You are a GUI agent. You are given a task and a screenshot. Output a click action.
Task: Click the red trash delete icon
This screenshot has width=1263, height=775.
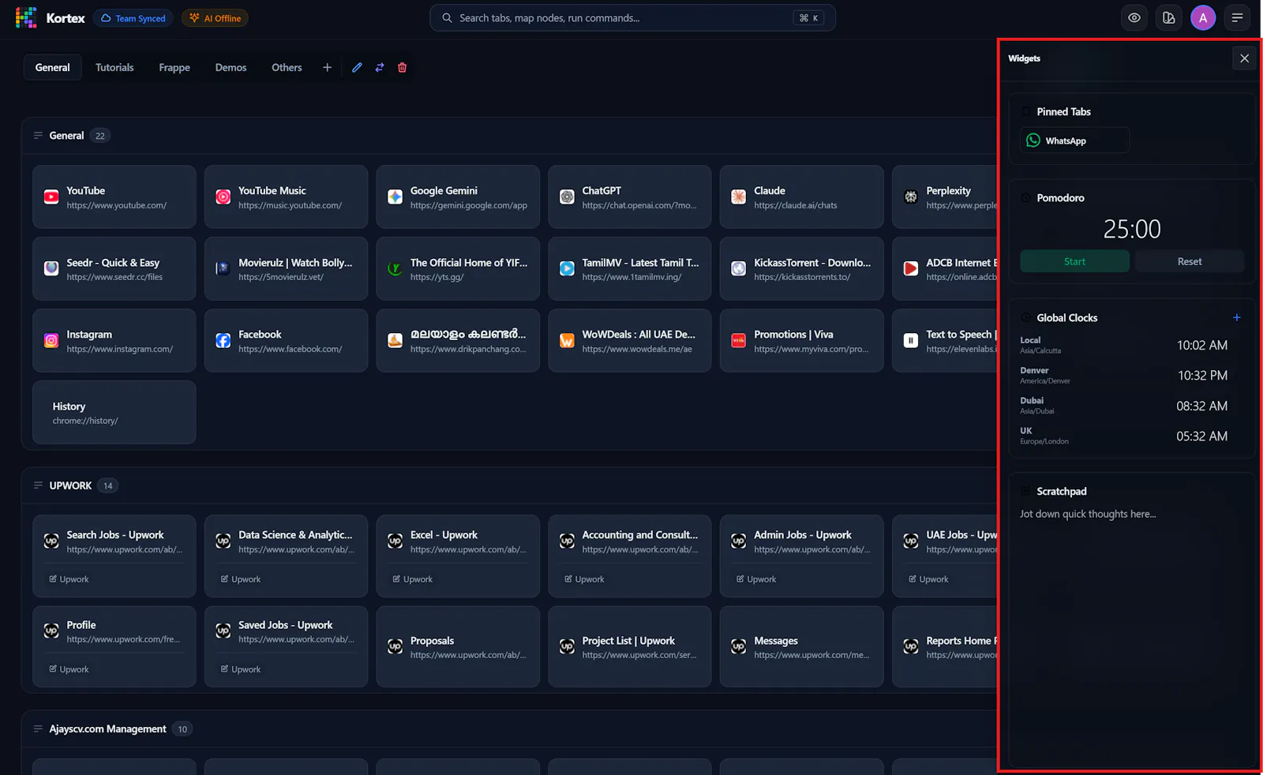click(x=402, y=68)
